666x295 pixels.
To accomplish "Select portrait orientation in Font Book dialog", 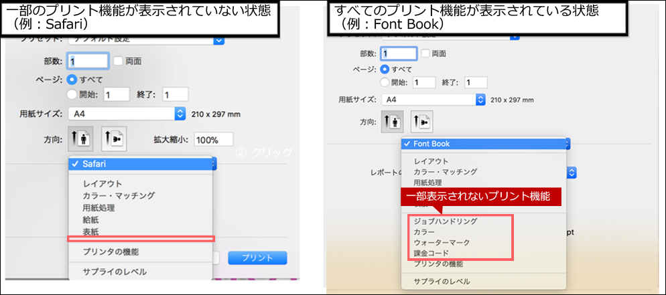I will [x=391, y=122].
